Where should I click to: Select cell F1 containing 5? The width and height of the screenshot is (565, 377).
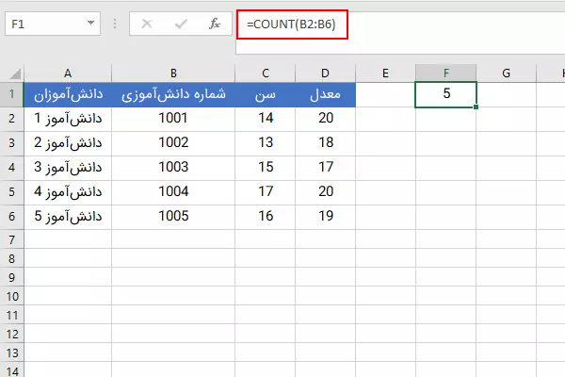[x=445, y=94]
